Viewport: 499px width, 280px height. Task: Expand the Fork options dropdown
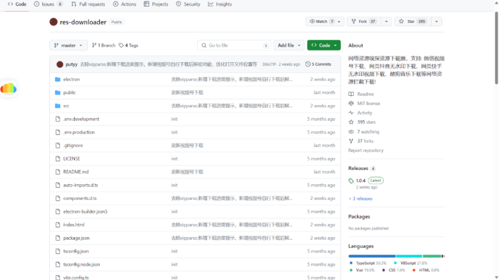pos(386,21)
